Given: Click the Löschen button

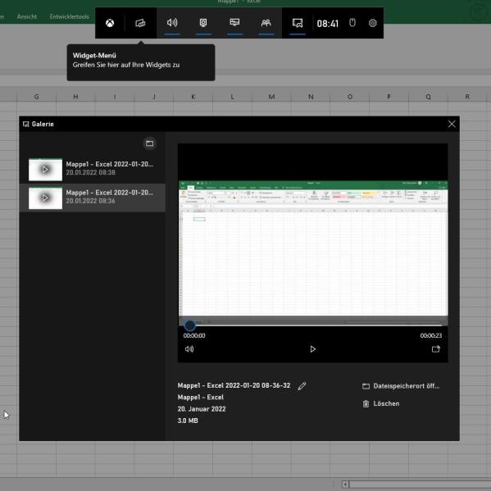Looking at the screenshot, I should 381,403.
